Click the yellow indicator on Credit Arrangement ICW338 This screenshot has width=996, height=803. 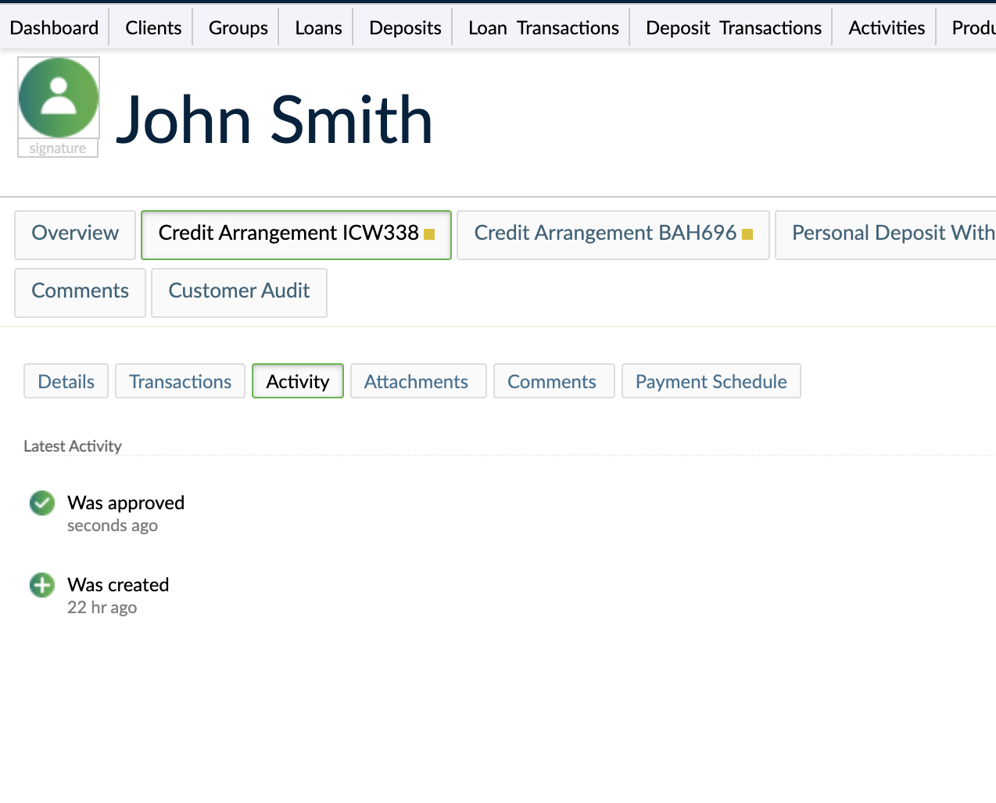[x=429, y=233]
